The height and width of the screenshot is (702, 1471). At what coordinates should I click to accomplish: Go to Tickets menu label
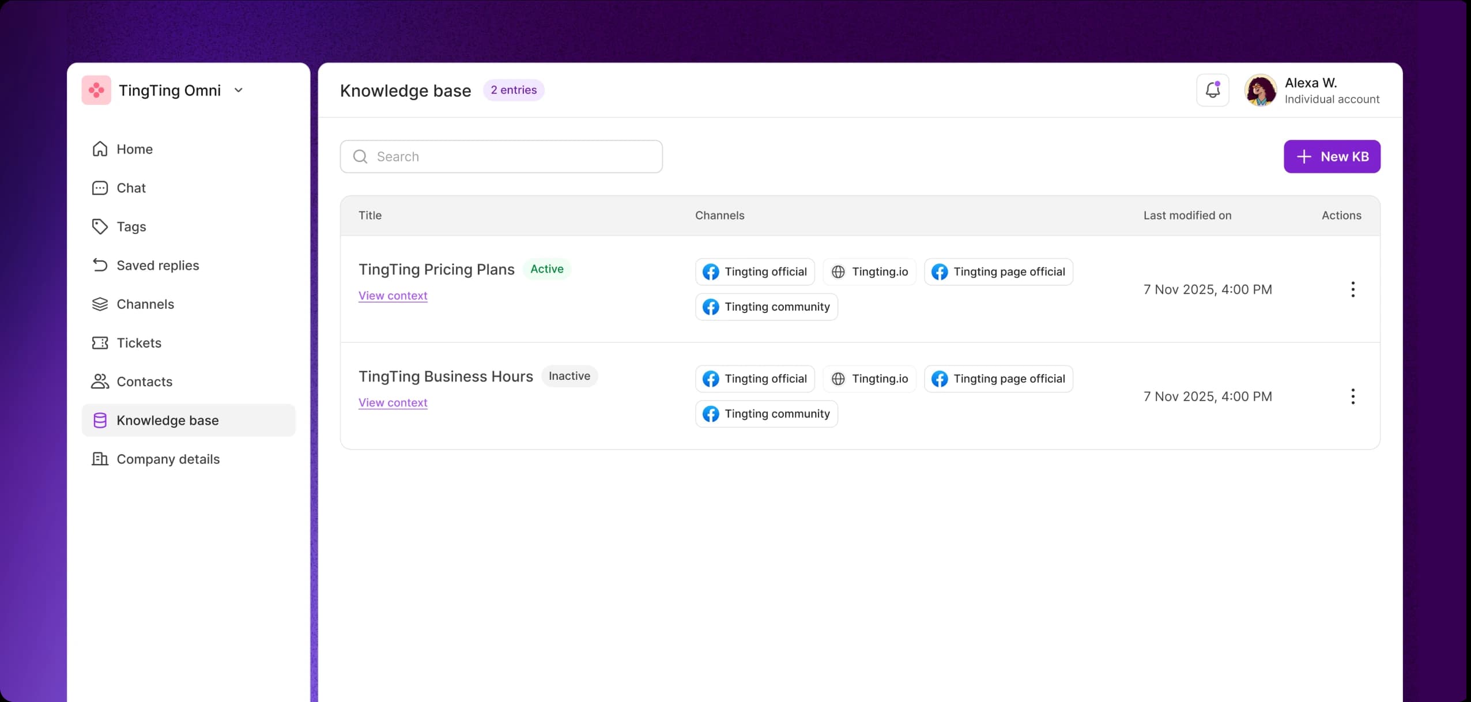[x=139, y=343]
